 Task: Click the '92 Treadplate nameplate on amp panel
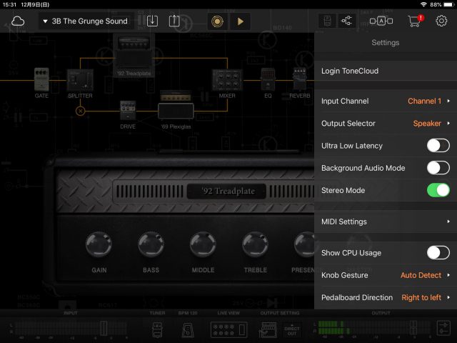pyautogui.click(x=226, y=192)
